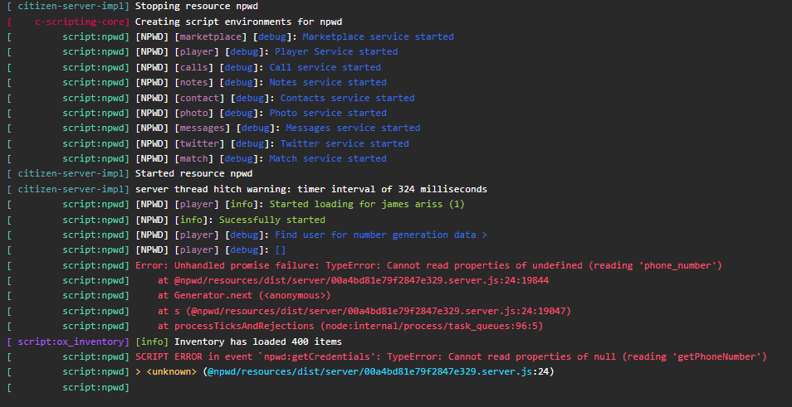Select the 'Match service started' log entry
792x407 pixels.
(x=327, y=158)
